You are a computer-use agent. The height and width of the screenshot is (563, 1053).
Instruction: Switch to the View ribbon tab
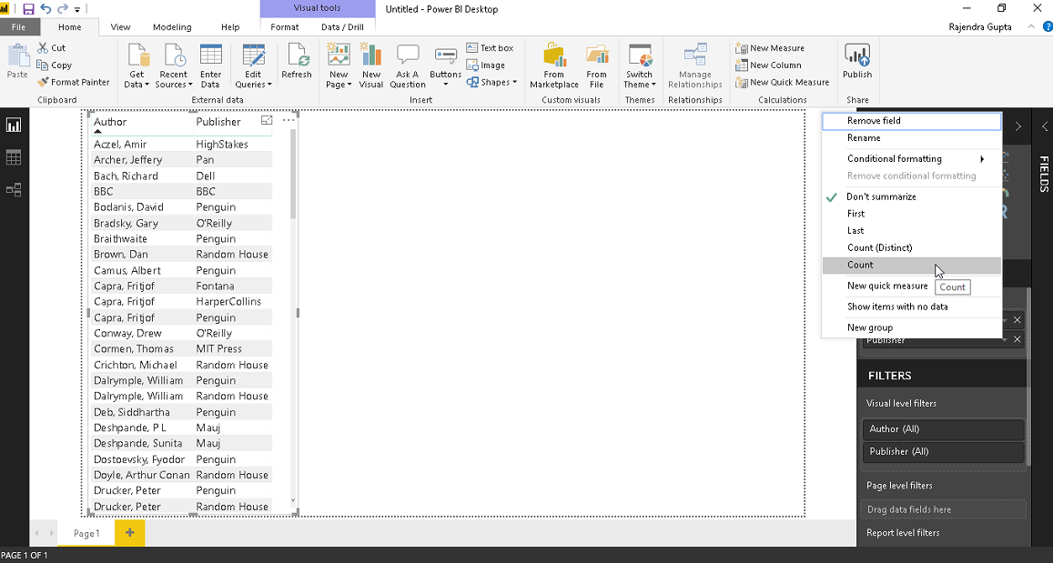point(120,27)
